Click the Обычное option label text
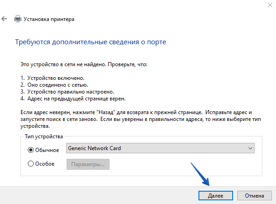This screenshot has height=204, width=276. click(48, 149)
